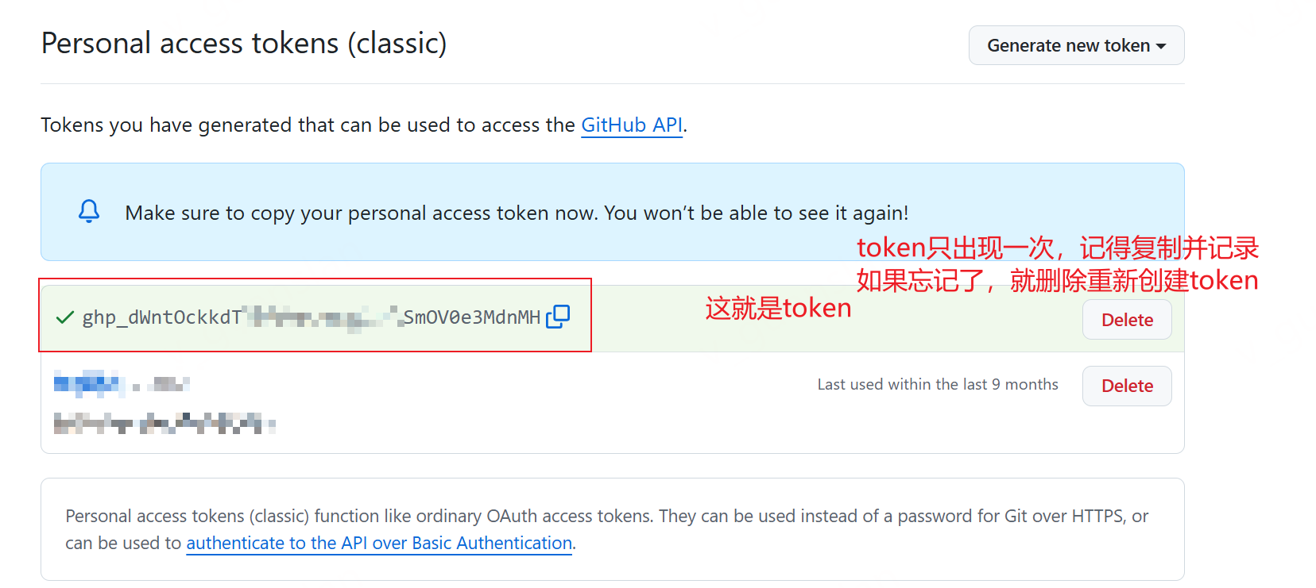Open the Generate new token dropdown
Screen dimensions: 1316x588
point(1076,45)
